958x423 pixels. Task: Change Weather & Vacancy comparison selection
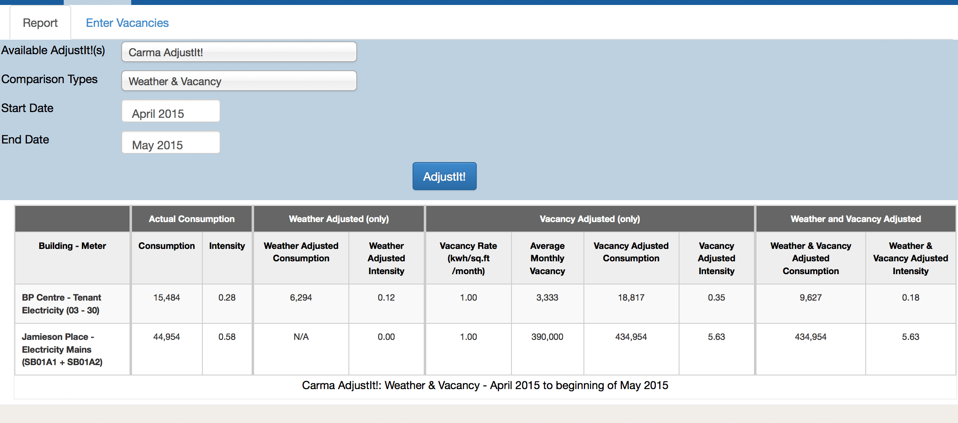[239, 81]
